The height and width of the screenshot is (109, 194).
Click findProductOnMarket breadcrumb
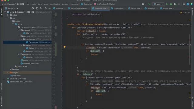[104, 4]
